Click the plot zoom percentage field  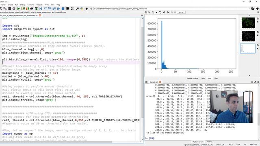coord(181,13)
